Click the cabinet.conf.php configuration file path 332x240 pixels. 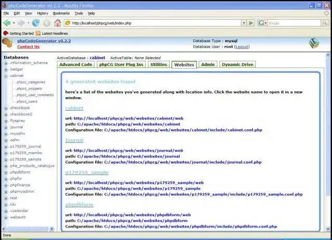point(183,130)
